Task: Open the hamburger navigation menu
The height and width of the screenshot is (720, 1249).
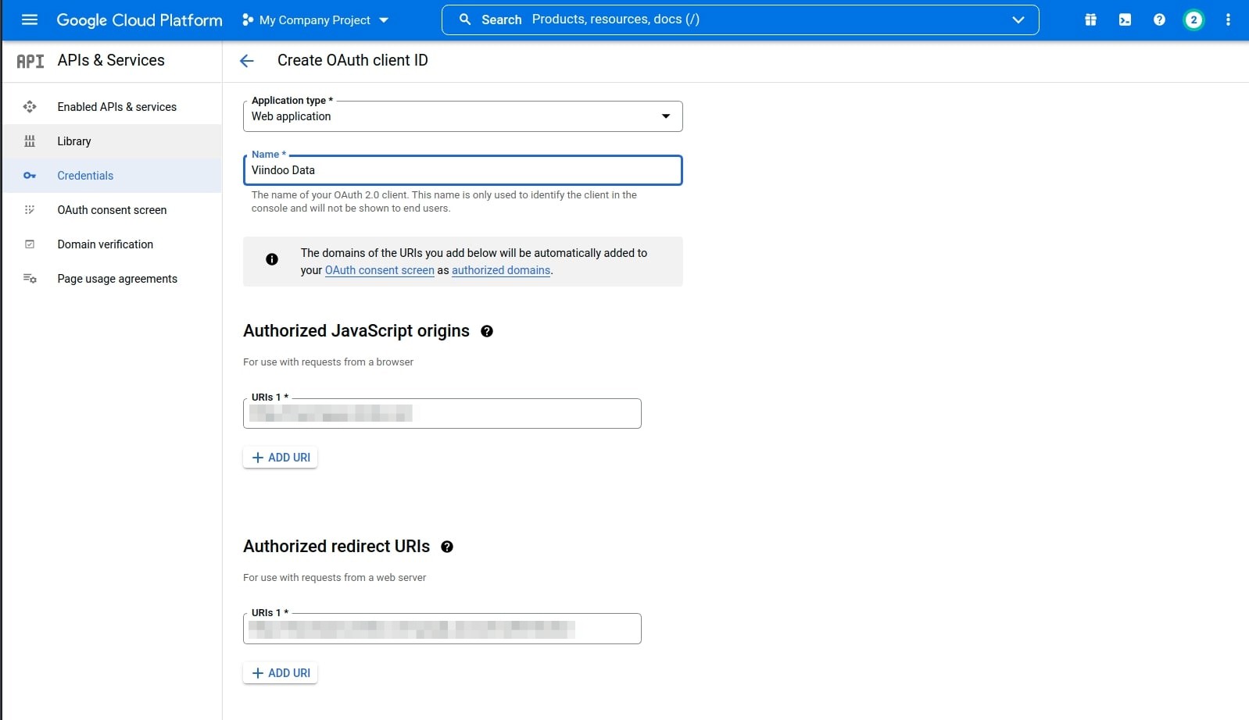Action: 30,20
